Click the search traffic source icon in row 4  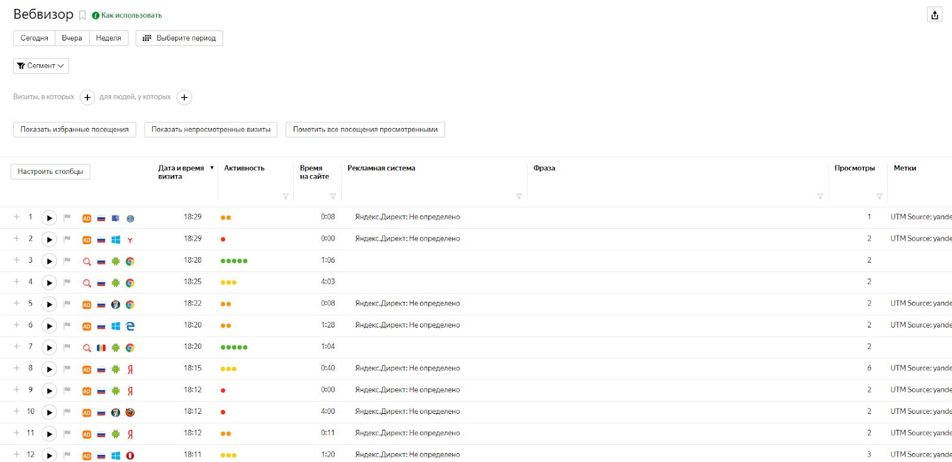coord(87,283)
